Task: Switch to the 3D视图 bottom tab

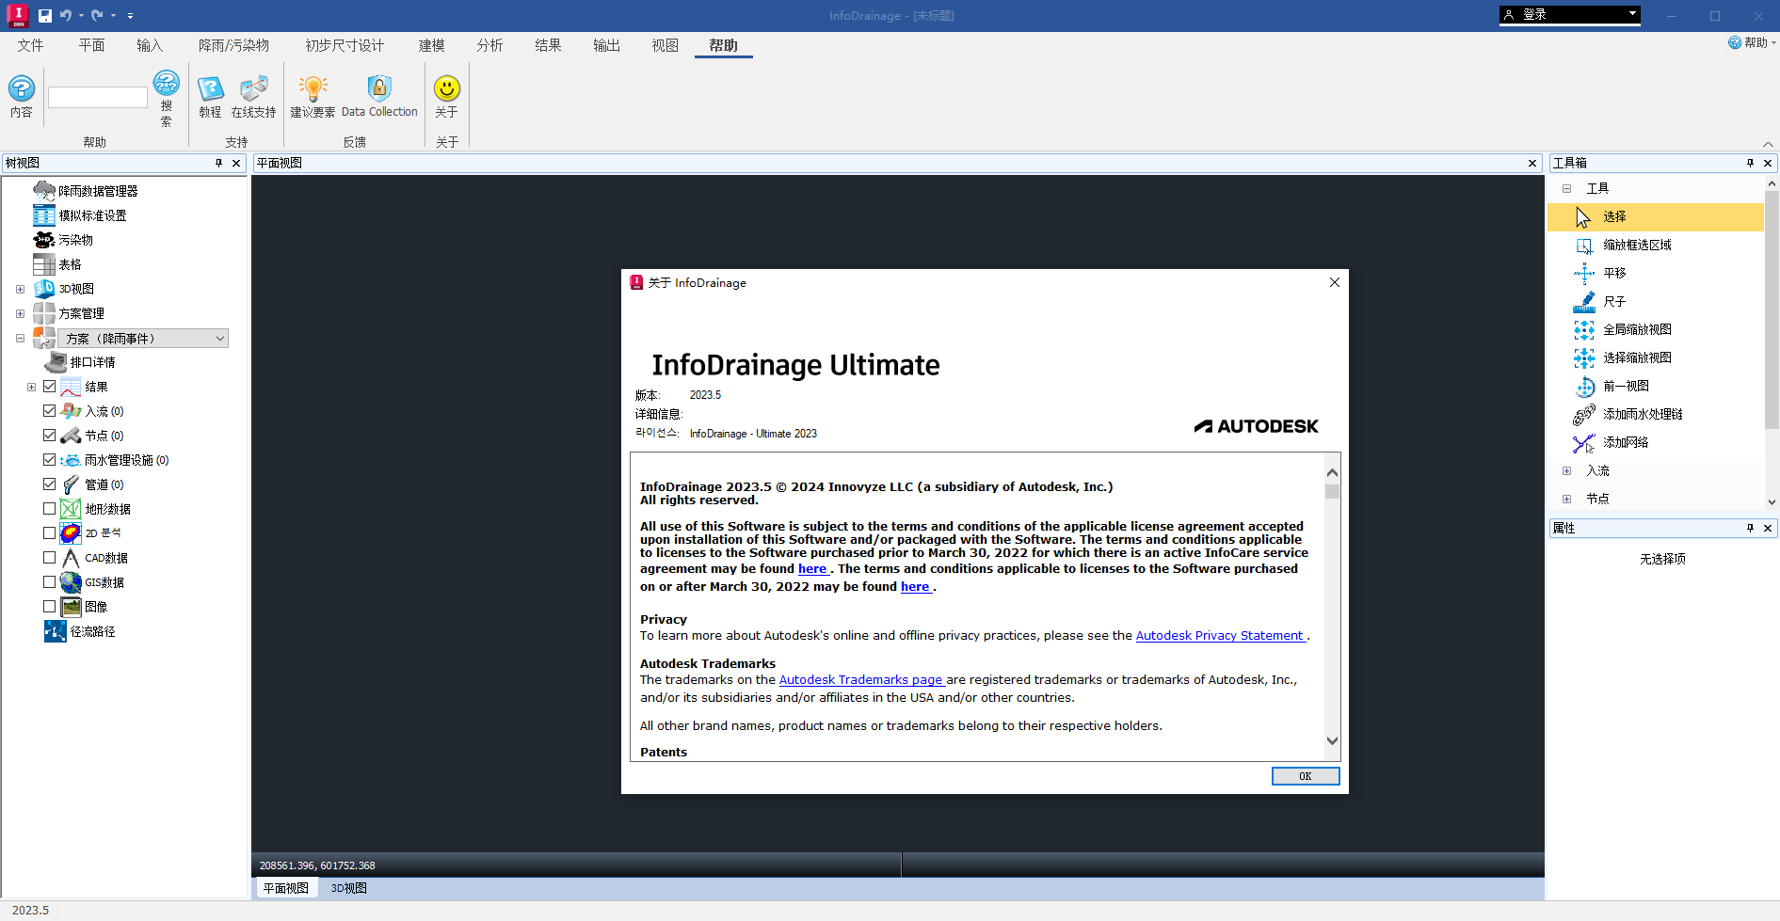Action: click(348, 888)
